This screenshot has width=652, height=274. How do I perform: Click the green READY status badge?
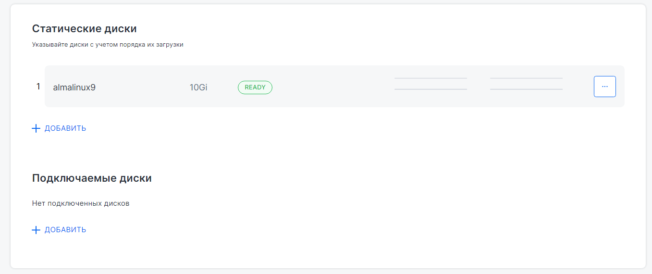[255, 87]
